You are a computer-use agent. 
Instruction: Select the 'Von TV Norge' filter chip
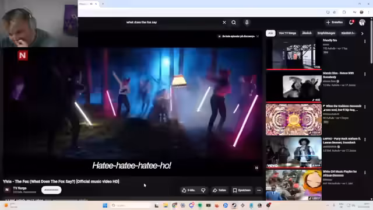coord(287,33)
